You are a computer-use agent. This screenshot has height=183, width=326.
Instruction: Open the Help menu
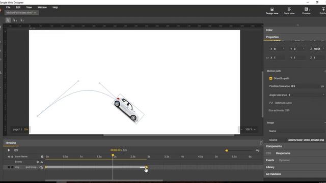tap(55, 7)
